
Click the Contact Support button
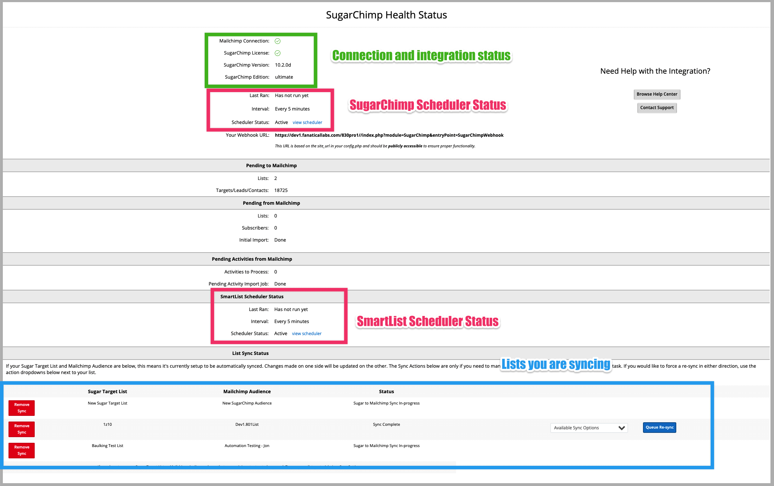[x=657, y=108]
